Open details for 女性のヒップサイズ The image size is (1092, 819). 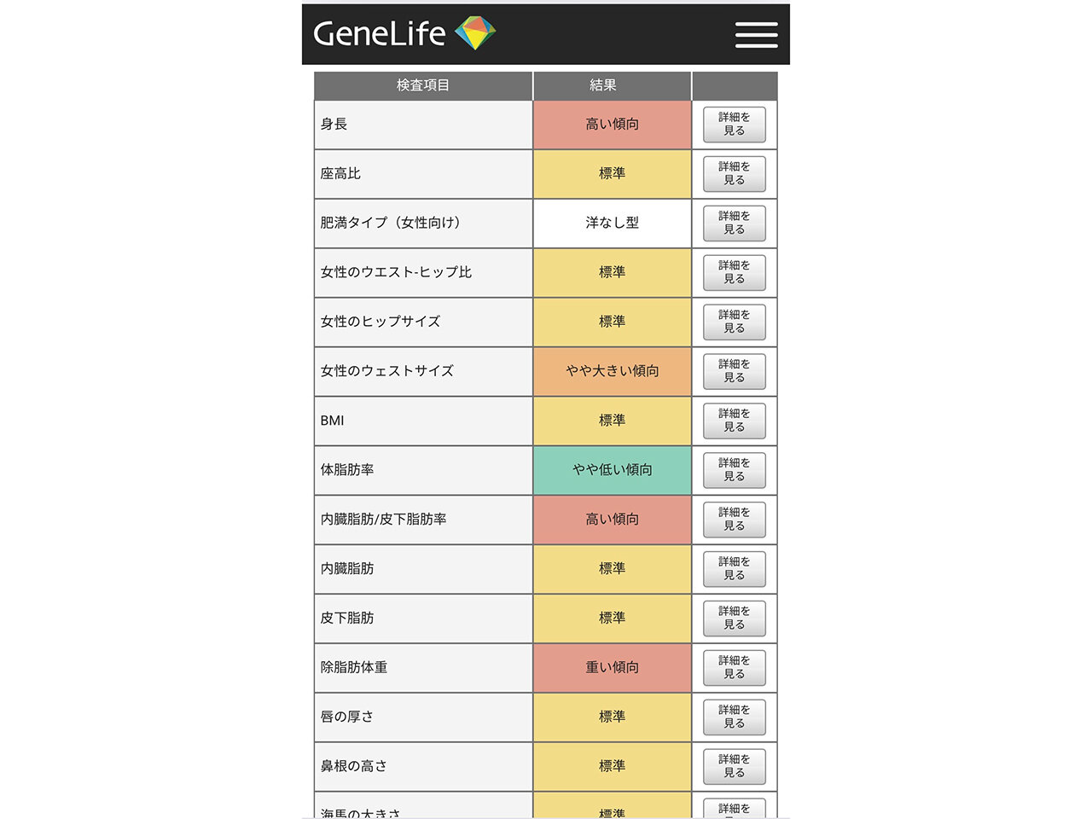click(x=734, y=322)
